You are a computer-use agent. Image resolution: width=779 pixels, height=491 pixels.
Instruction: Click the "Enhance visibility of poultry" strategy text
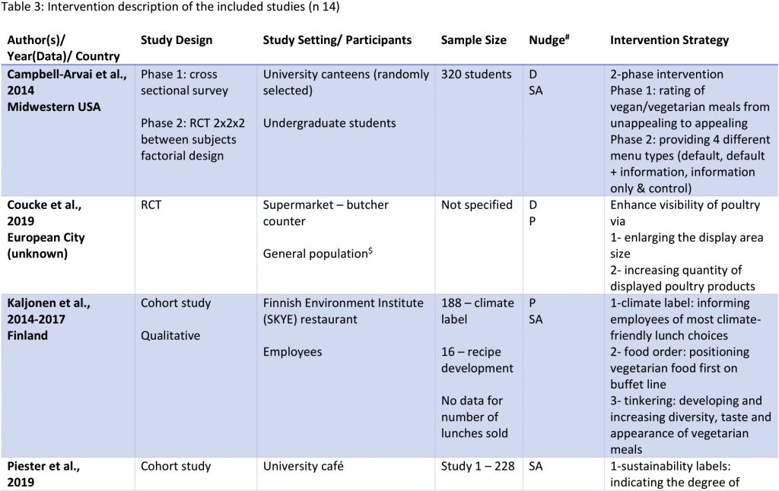tap(685, 205)
